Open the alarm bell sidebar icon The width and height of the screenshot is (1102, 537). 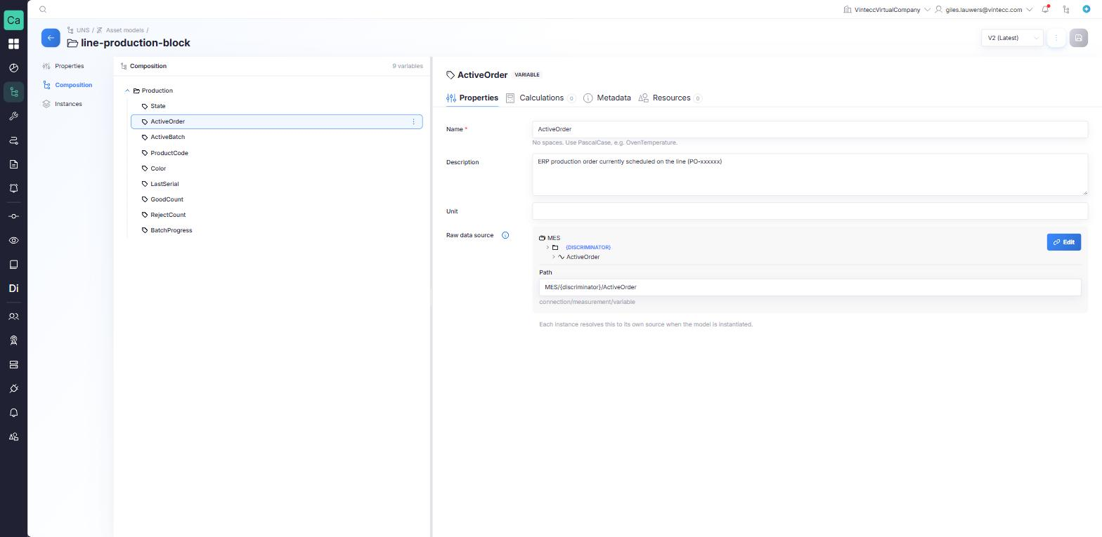coord(13,188)
